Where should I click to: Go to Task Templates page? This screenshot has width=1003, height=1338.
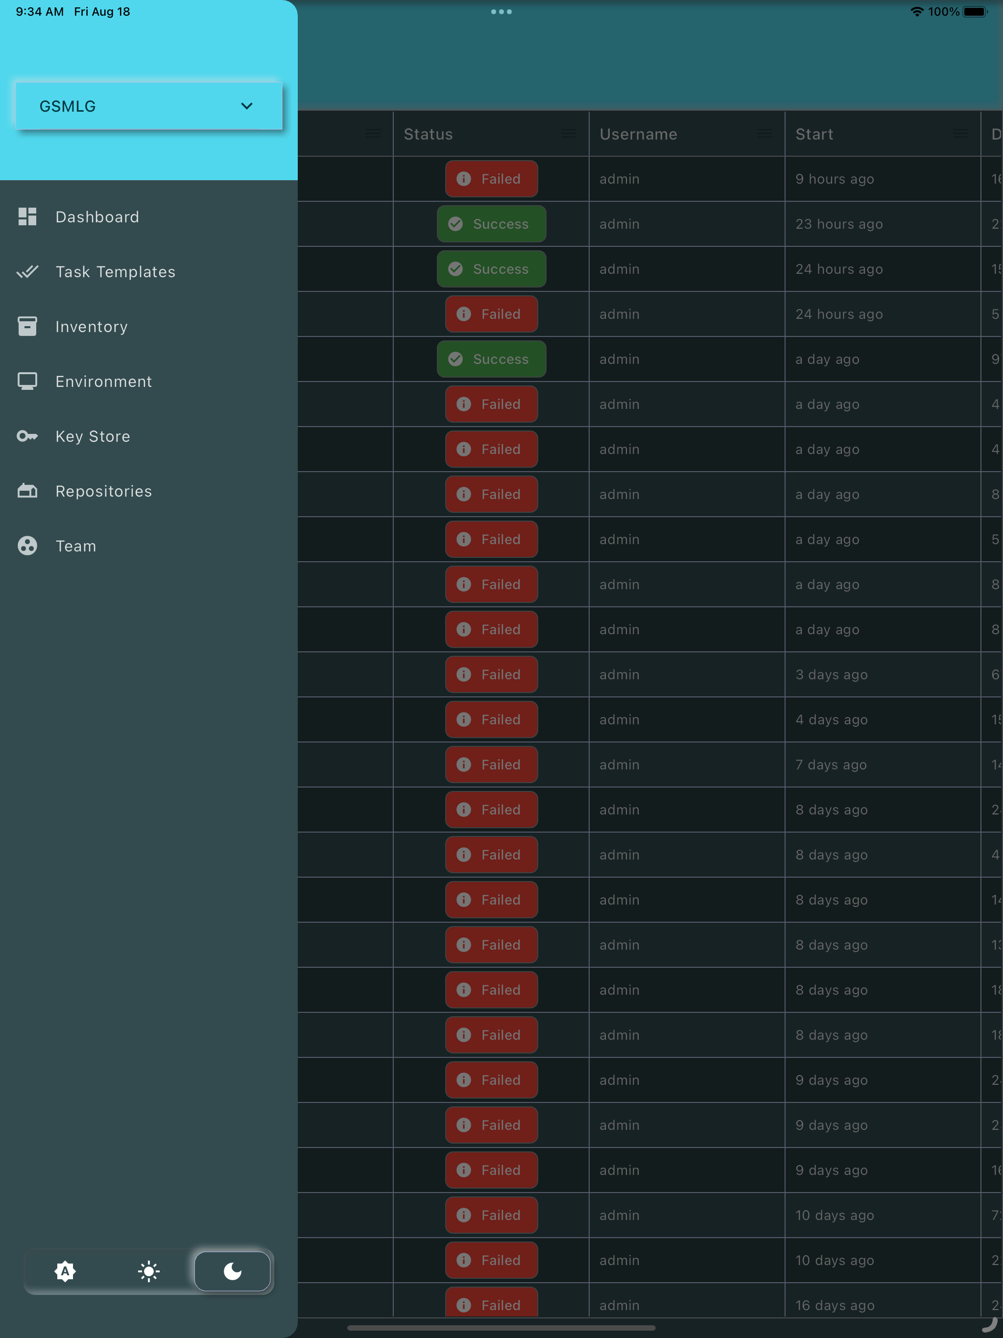pyautogui.click(x=115, y=272)
